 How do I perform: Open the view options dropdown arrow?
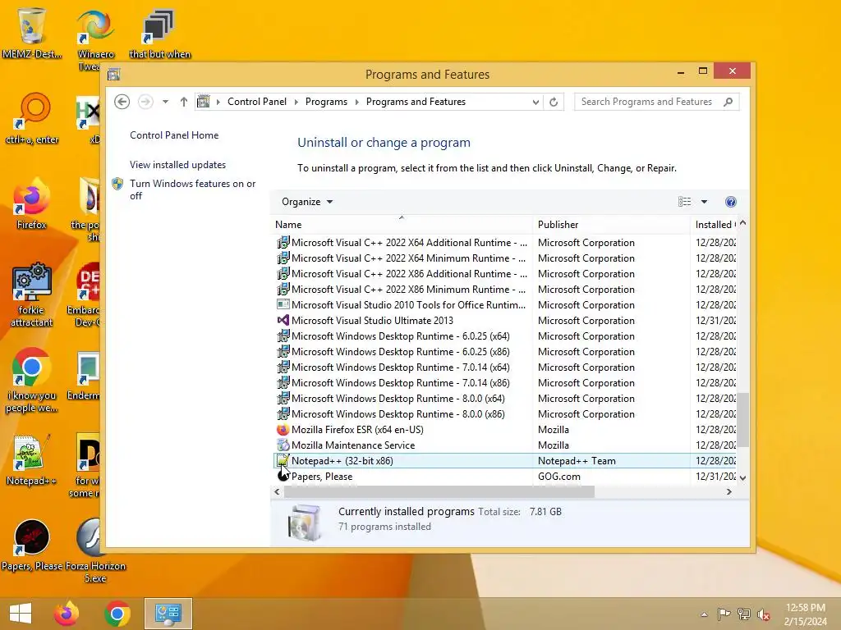[x=704, y=202]
